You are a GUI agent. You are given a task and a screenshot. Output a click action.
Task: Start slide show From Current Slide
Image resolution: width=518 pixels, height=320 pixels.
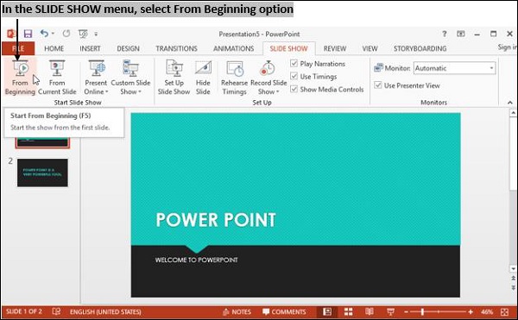(57, 78)
